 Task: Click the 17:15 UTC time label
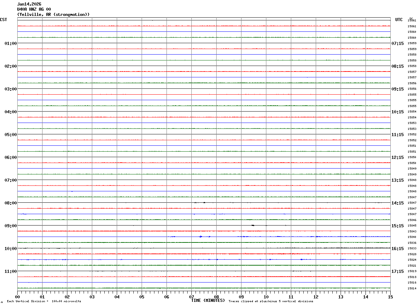[398, 271]
